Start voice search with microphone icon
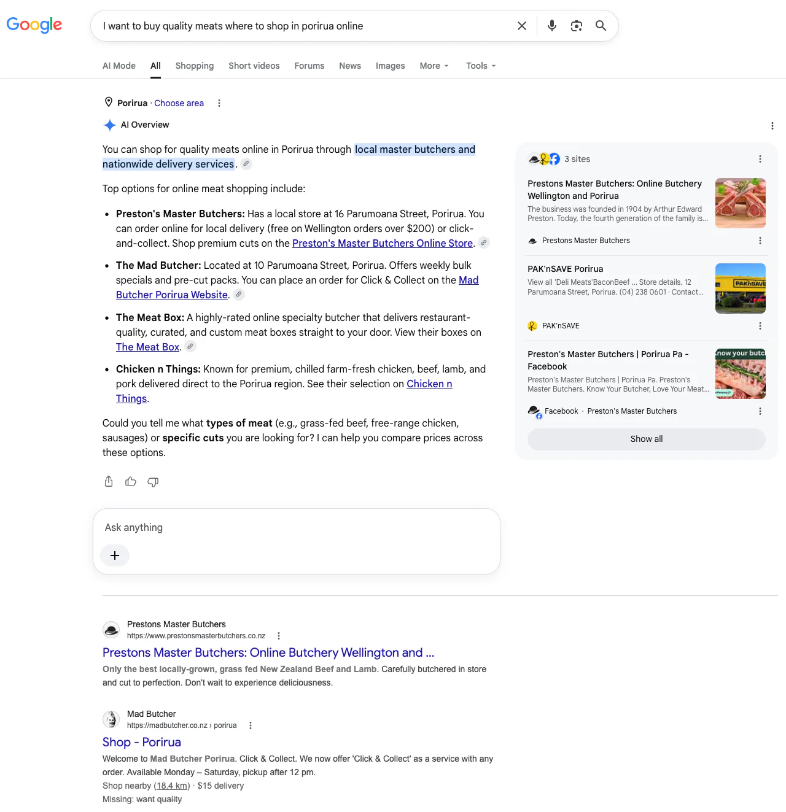The image size is (786, 812). point(552,26)
